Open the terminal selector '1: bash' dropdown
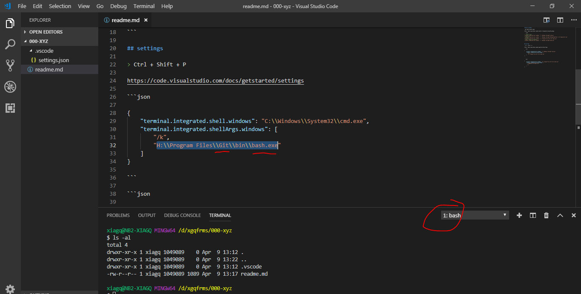The image size is (581, 294). pyautogui.click(x=475, y=215)
